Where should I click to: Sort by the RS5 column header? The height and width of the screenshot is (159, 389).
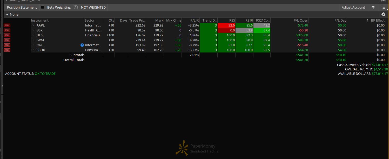pyautogui.click(x=232, y=21)
